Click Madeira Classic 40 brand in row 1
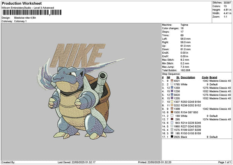 (220, 81)
